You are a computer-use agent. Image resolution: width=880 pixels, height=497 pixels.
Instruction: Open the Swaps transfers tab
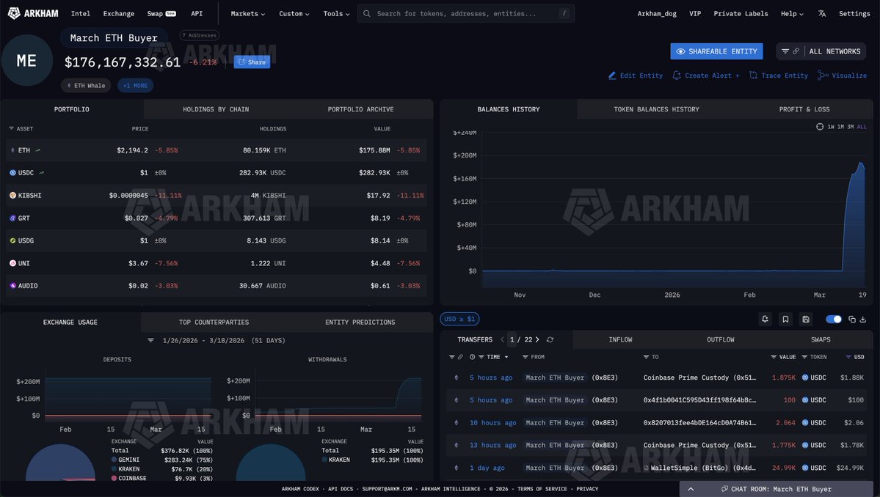coord(821,339)
